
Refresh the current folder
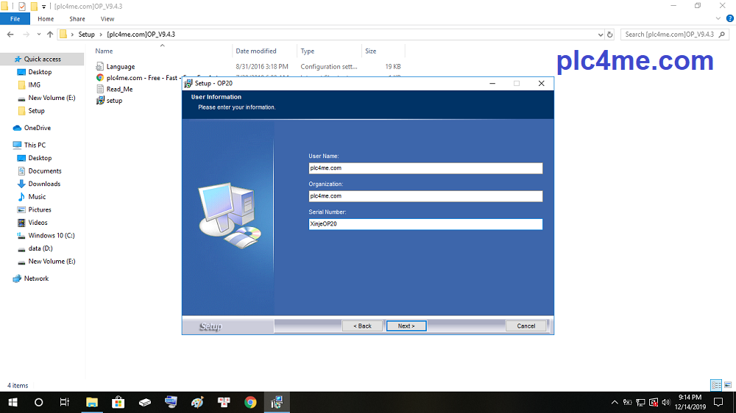(x=609, y=35)
